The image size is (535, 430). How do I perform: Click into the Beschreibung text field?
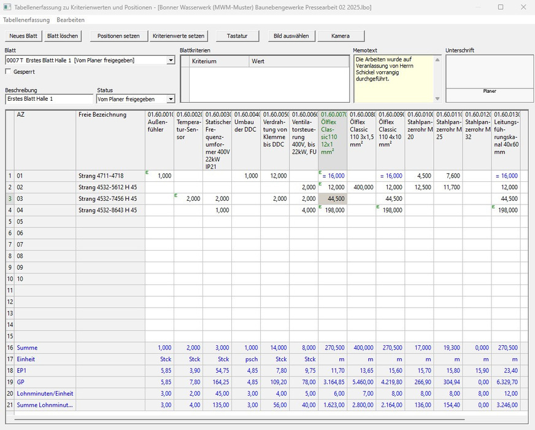49,99
